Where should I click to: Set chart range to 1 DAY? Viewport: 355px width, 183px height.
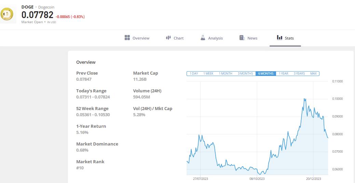coord(194,73)
